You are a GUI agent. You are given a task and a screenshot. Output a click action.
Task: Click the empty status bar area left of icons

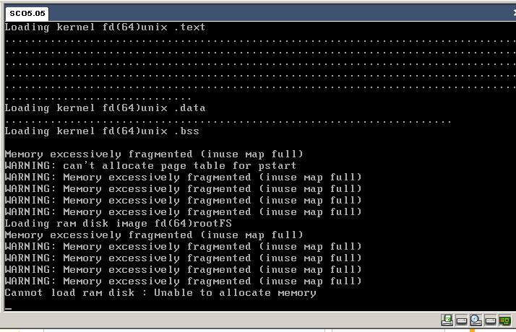[x=217, y=321]
